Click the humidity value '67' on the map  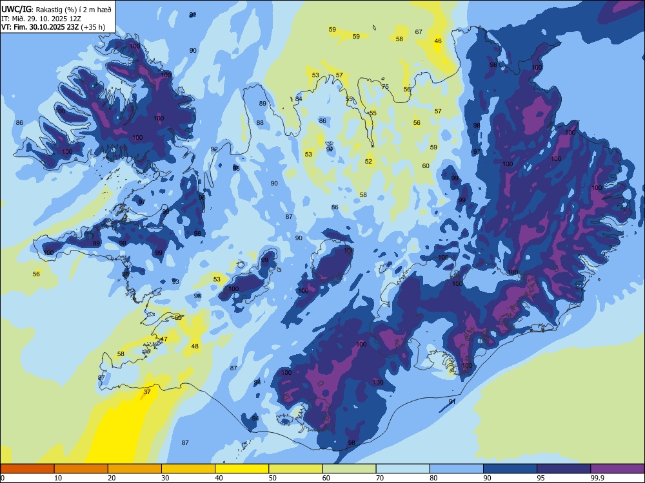point(419,32)
